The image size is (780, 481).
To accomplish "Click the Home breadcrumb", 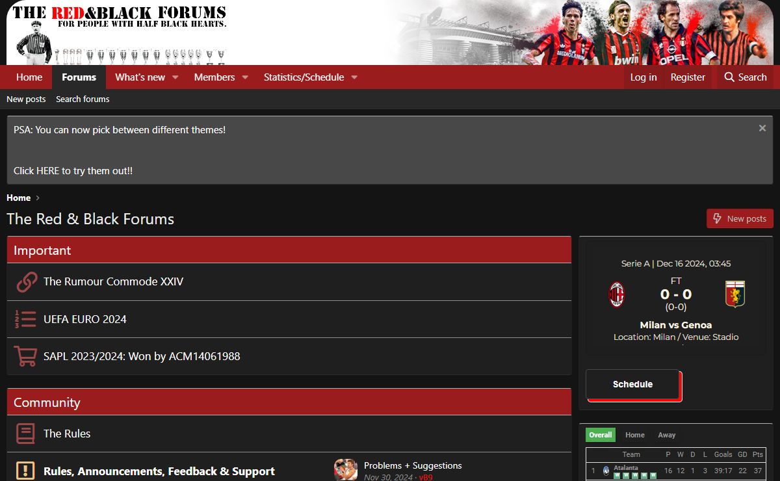I will click(19, 198).
